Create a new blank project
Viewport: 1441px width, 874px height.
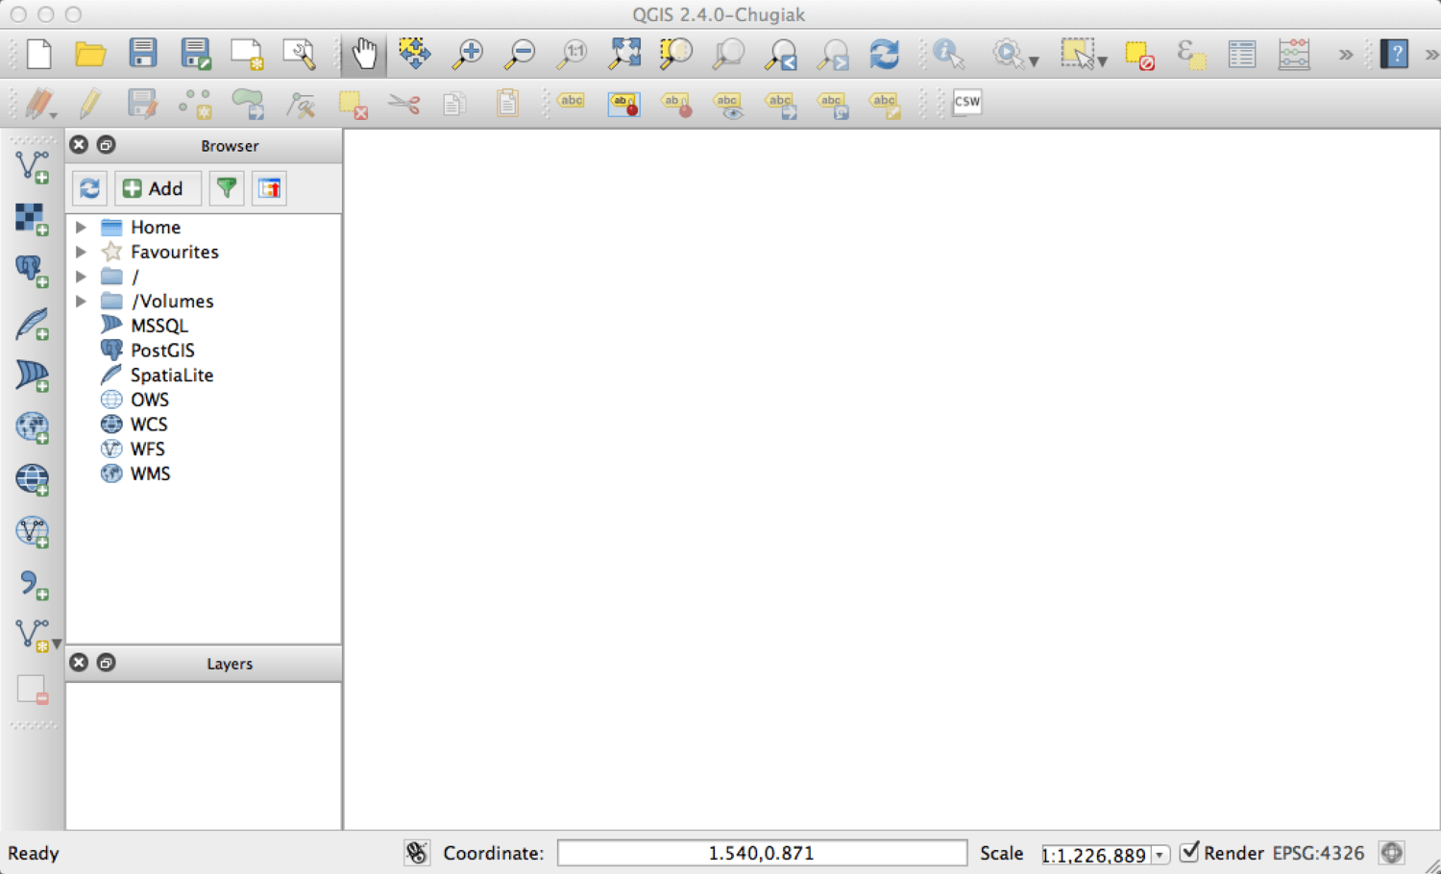point(39,54)
